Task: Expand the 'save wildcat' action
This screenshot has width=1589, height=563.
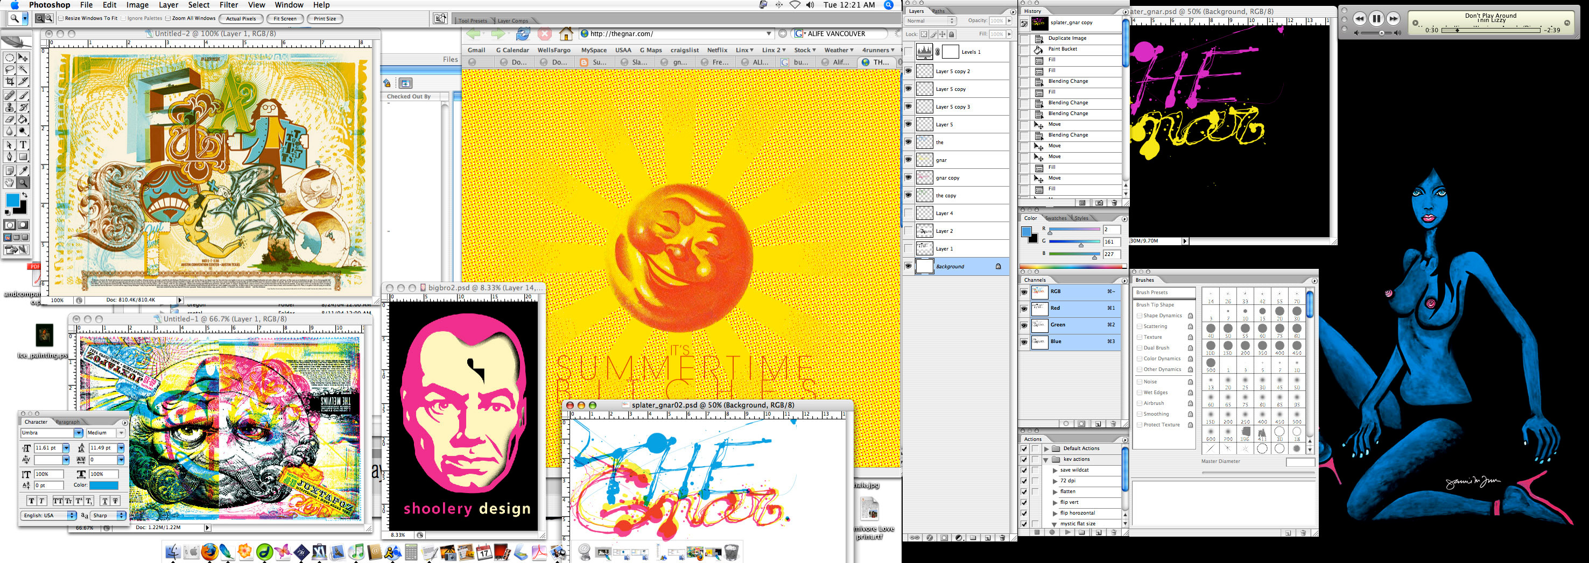Action: [x=1055, y=471]
